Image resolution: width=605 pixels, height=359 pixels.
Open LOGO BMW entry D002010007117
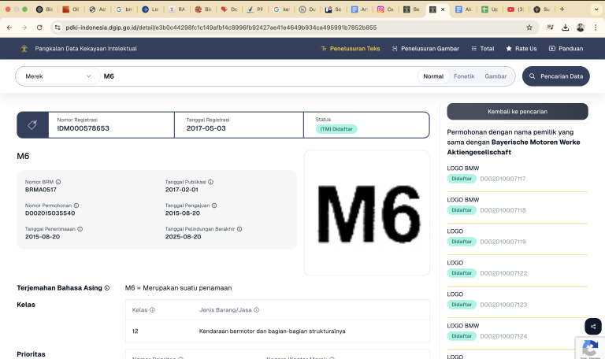click(518, 174)
